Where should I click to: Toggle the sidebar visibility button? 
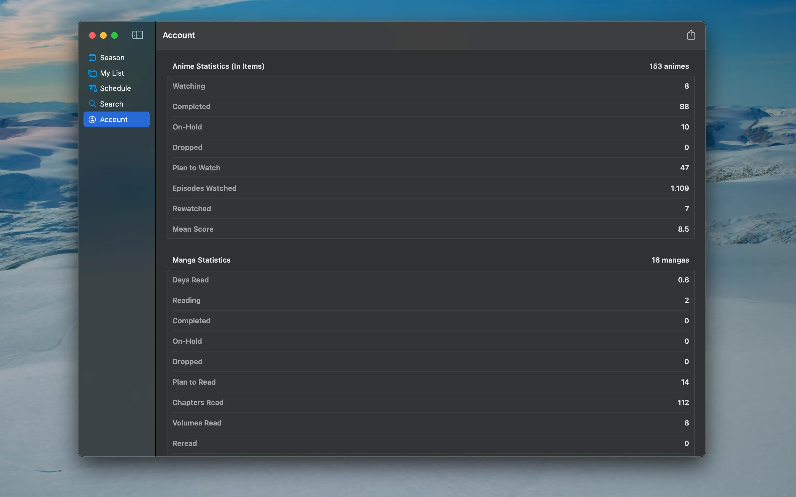coord(137,35)
